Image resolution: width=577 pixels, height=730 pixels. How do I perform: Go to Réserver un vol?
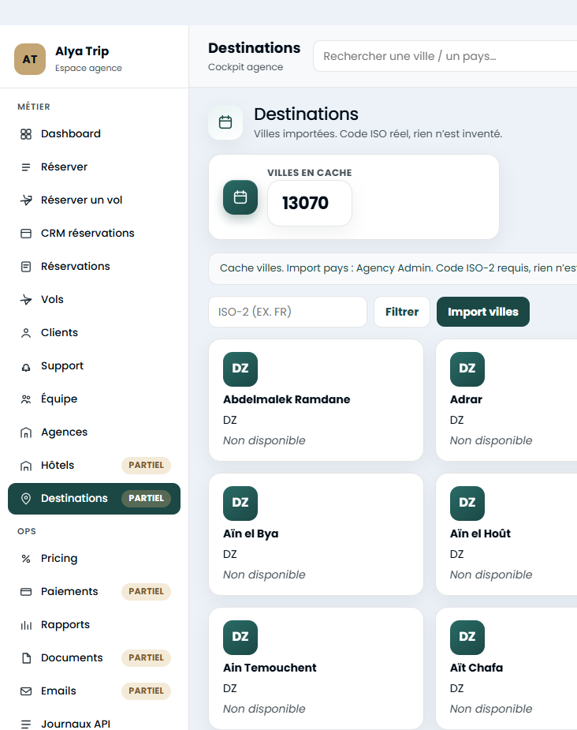(94, 200)
